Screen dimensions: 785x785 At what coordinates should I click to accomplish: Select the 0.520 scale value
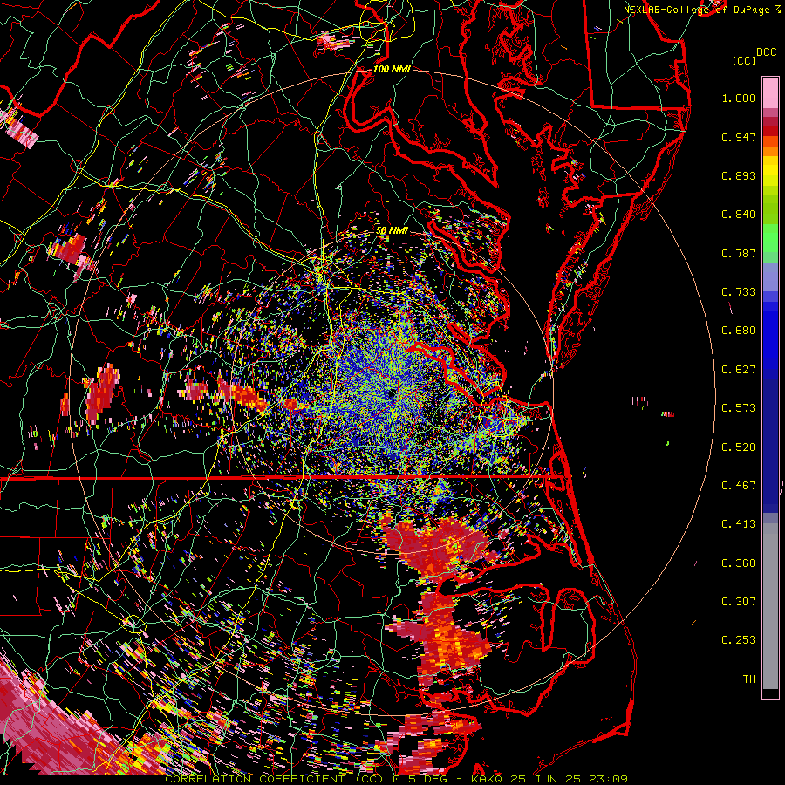point(739,447)
